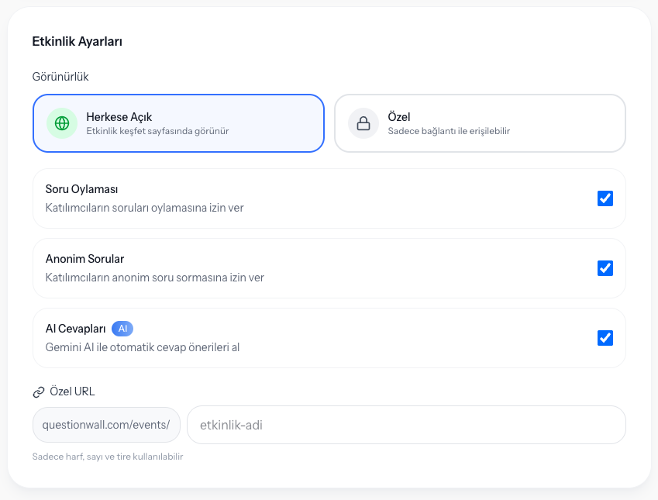Click the green globe icon
658x500 pixels.
pyautogui.click(x=62, y=123)
